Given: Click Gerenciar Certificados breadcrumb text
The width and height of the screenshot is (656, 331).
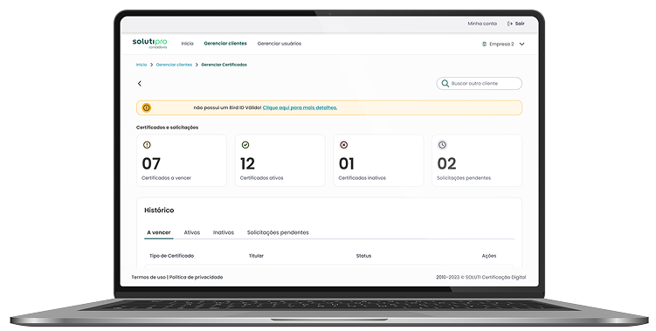Looking at the screenshot, I should pyautogui.click(x=224, y=65).
